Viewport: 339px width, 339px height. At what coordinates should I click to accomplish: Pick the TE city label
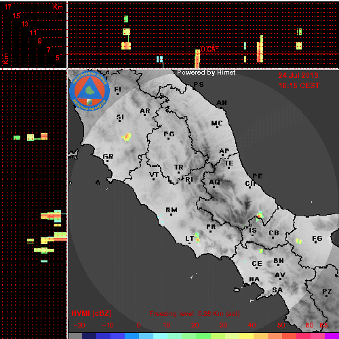tap(229, 163)
